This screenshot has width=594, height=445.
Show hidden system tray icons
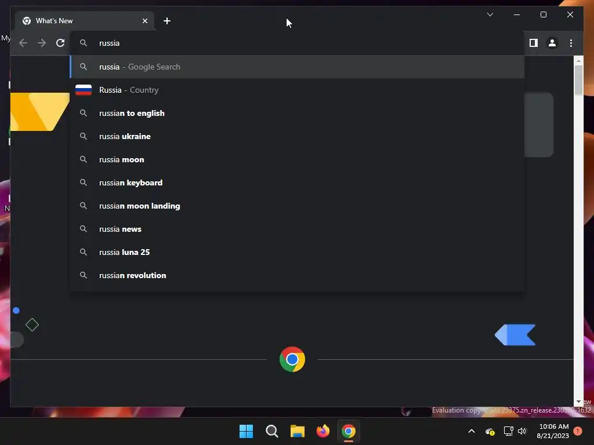(472, 431)
